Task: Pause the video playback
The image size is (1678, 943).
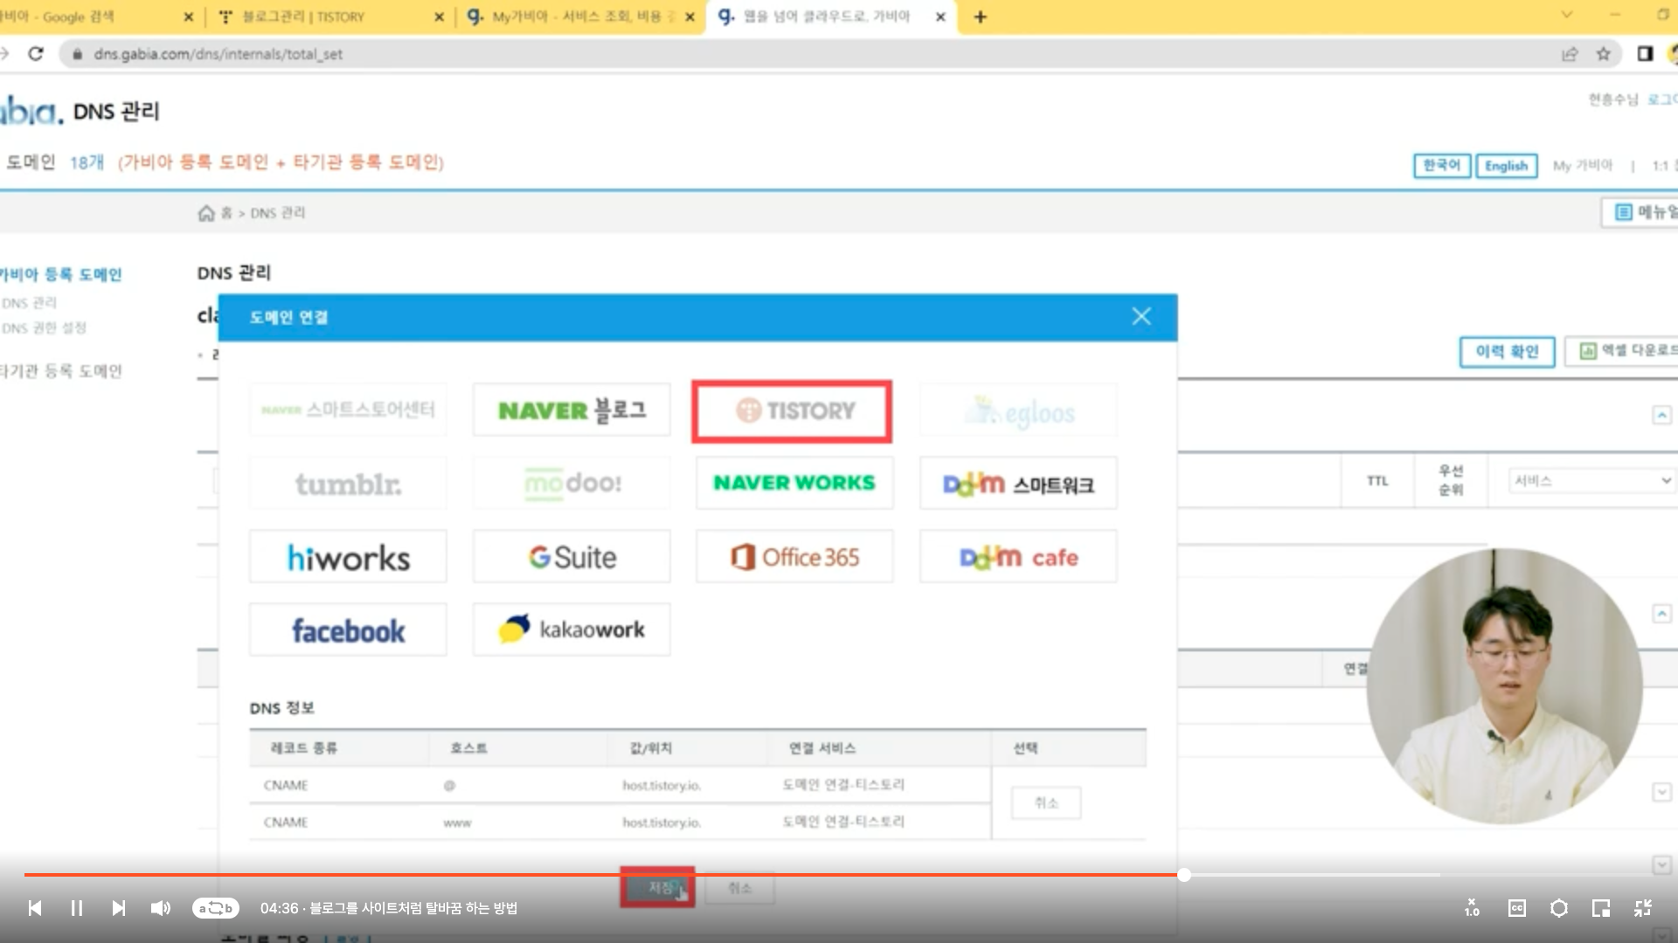Action: (x=77, y=908)
